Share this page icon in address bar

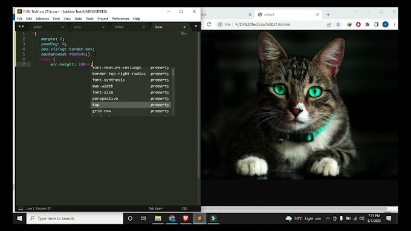click(x=329, y=24)
